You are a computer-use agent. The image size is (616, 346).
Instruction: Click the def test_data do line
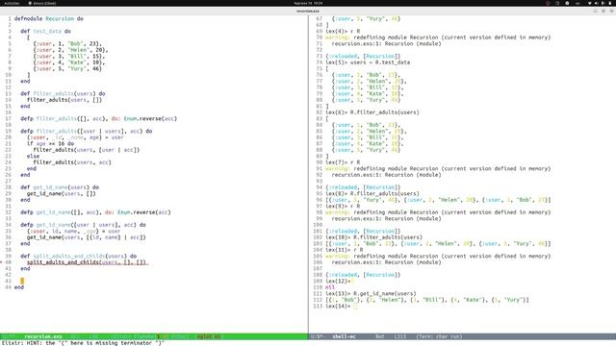pyautogui.click(x=45, y=31)
